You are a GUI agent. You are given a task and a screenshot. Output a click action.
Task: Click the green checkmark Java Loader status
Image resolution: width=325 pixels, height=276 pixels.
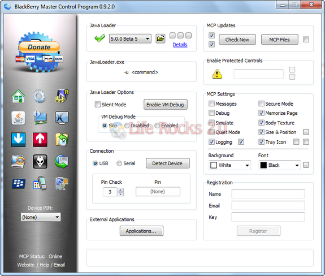(99, 38)
